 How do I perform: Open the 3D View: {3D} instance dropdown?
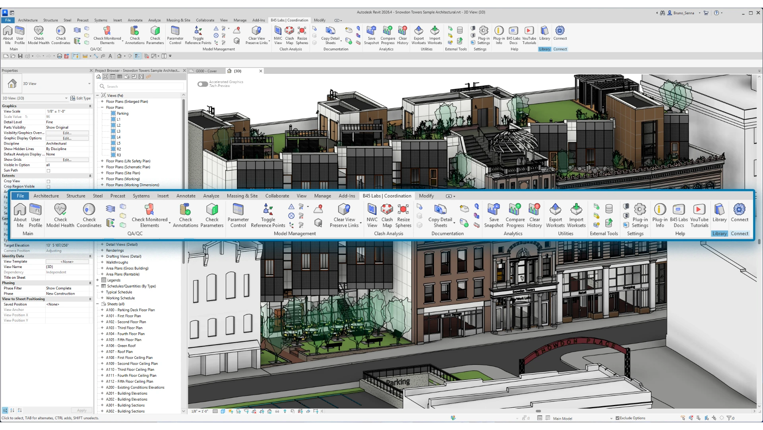click(66, 98)
